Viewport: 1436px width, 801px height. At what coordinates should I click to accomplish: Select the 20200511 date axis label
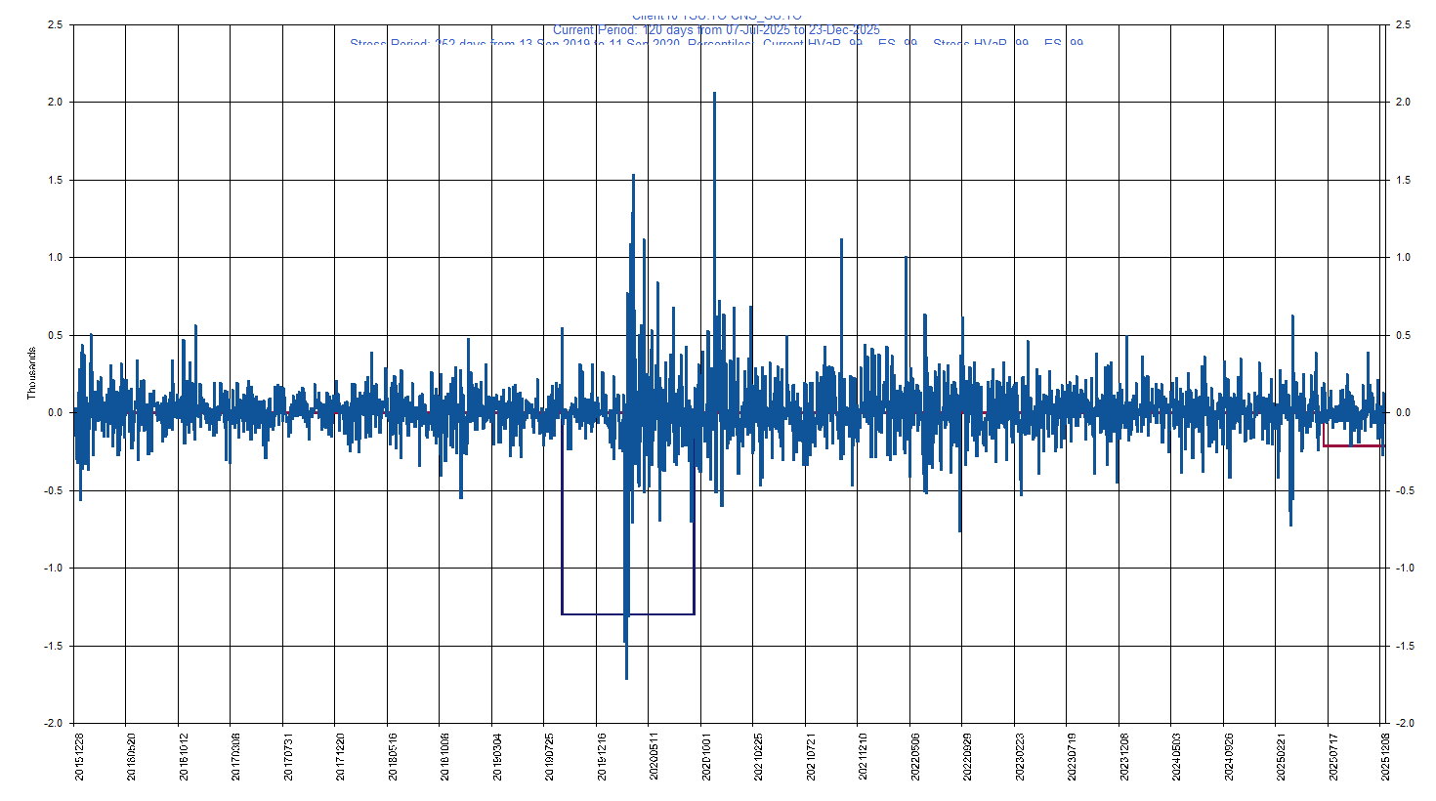click(x=655, y=758)
